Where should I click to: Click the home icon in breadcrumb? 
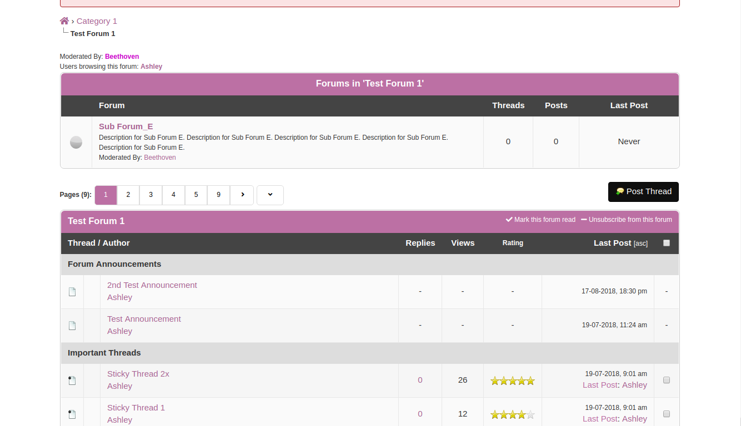pyautogui.click(x=64, y=21)
